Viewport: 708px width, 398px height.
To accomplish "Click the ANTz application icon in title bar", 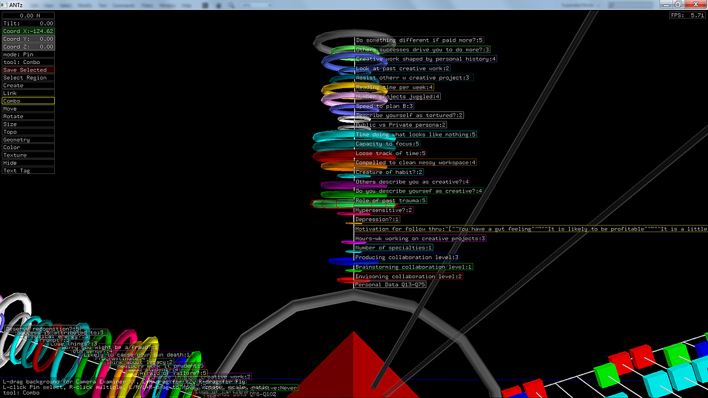I will click(5, 5).
